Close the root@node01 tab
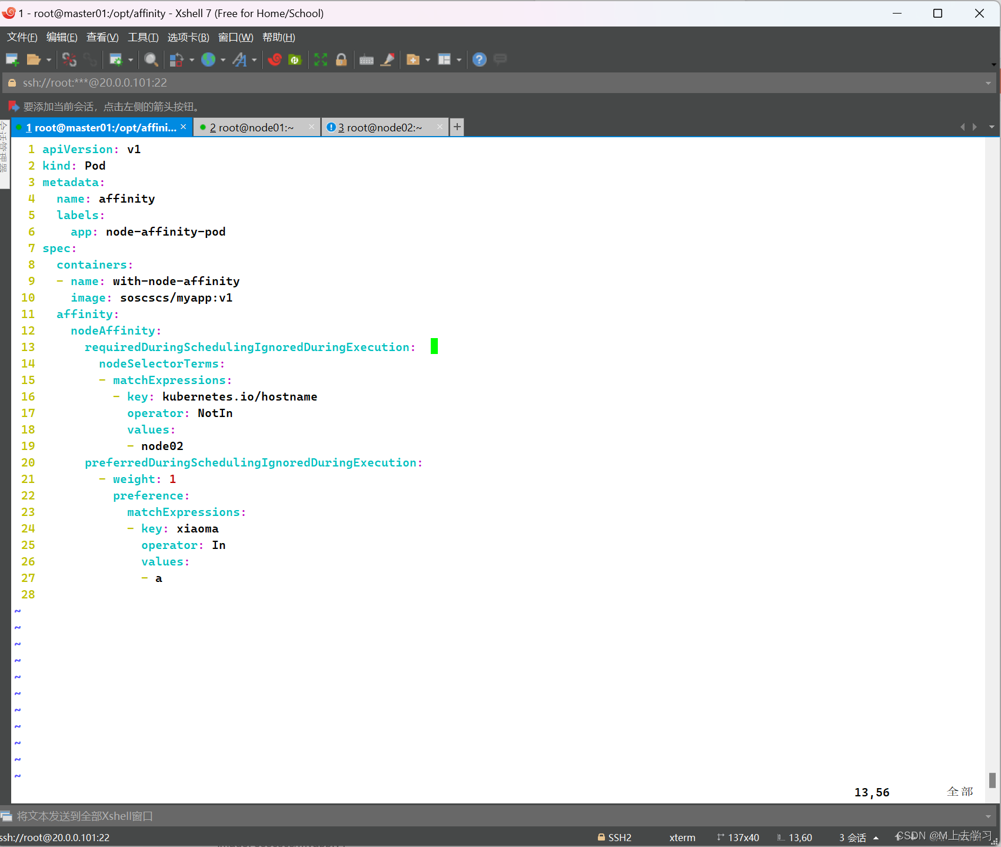The height and width of the screenshot is (847, 1001). coord(311,127)
